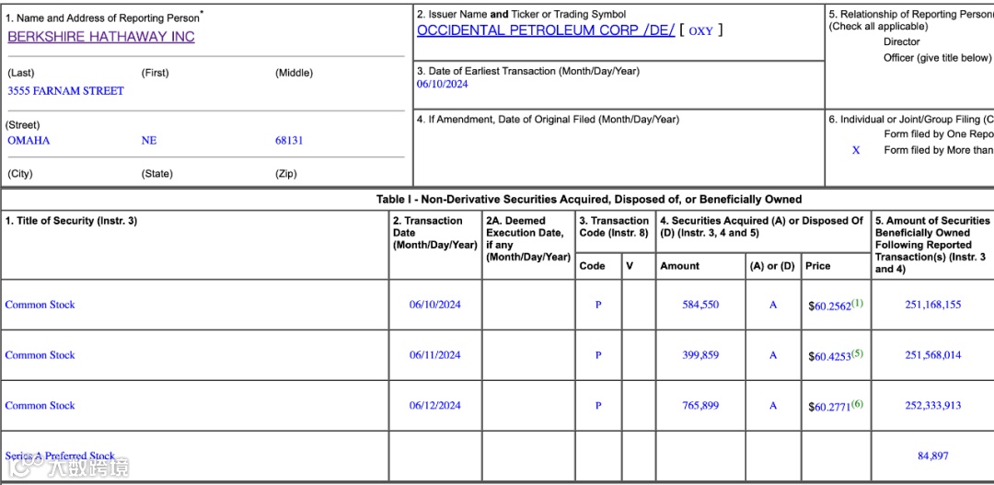Click the amount 399,859

click(x=700, y=355)
